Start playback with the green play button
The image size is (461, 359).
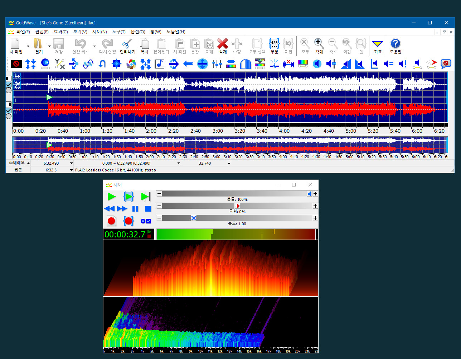112,197
